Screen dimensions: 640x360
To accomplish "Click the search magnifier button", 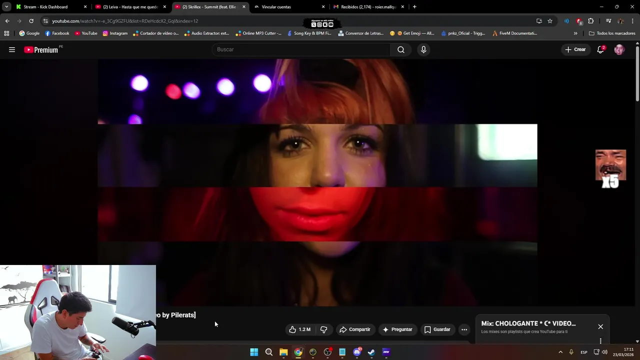I will 401,49.
